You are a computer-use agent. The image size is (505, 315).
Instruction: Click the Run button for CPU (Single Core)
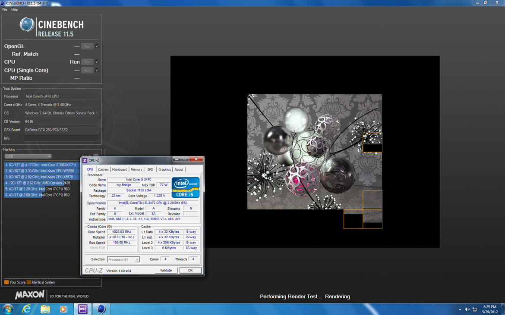(x=87, y=70)
